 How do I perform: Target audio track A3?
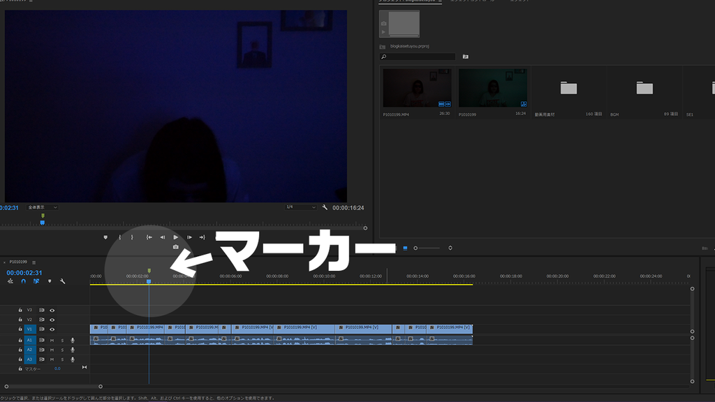pyautogui.click(x=29, y=359)
